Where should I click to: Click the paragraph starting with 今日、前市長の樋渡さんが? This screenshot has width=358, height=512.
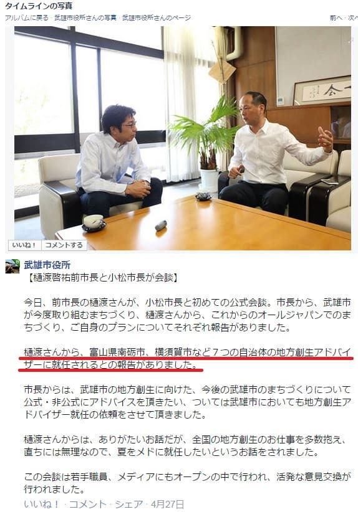coord(187,315)
